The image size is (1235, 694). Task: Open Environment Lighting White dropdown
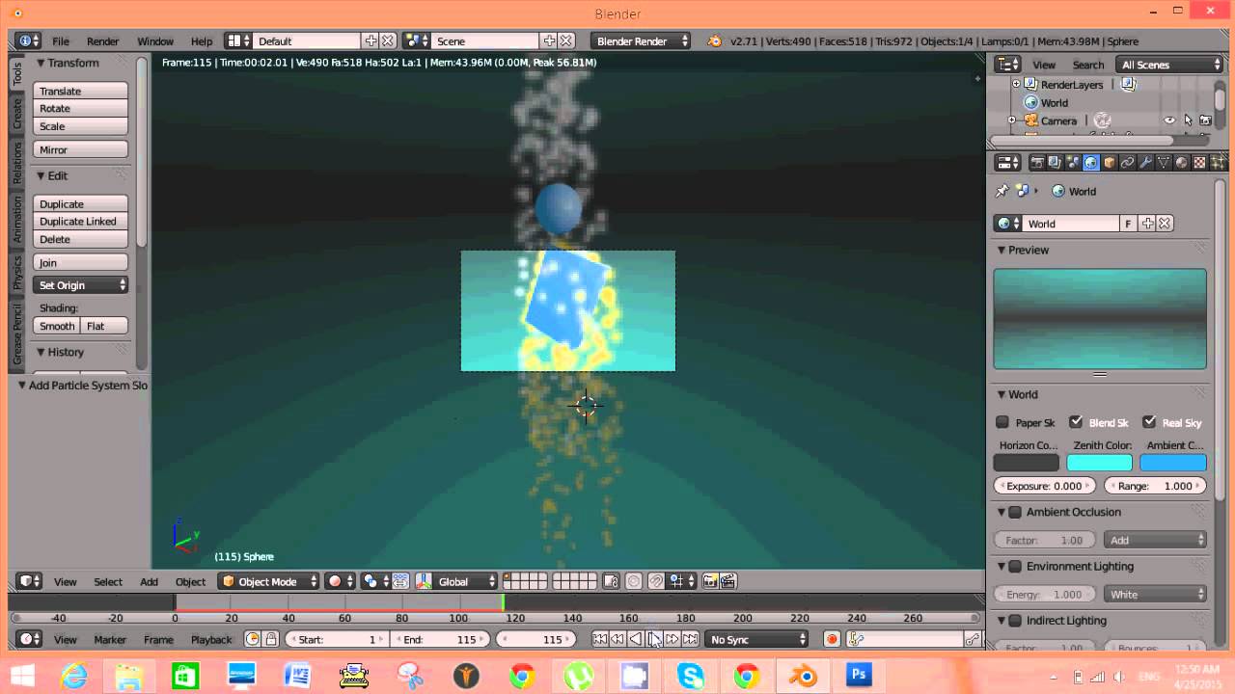[1156, 594]
